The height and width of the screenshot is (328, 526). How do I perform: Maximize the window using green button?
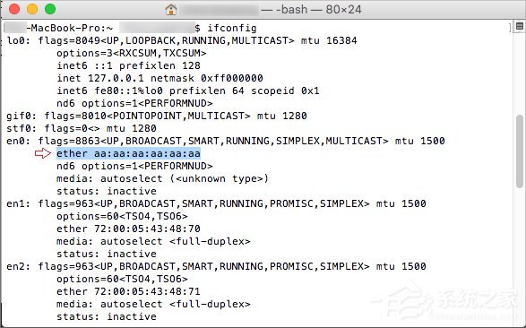(50, 9)
